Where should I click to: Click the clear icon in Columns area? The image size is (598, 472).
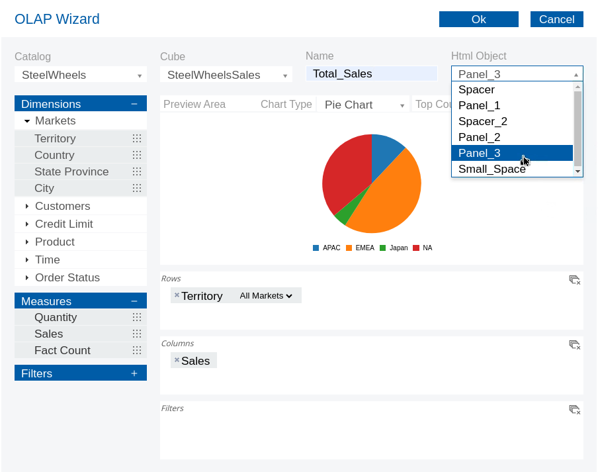574,345
